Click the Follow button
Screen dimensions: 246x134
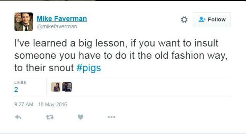click(212, 20)
